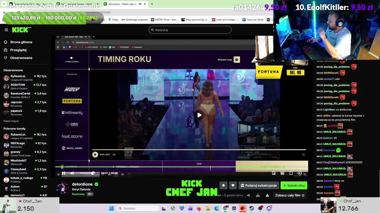Open Microsoft Teams from the taskbar
380x213 pixels.
click(x=190, y=208)
